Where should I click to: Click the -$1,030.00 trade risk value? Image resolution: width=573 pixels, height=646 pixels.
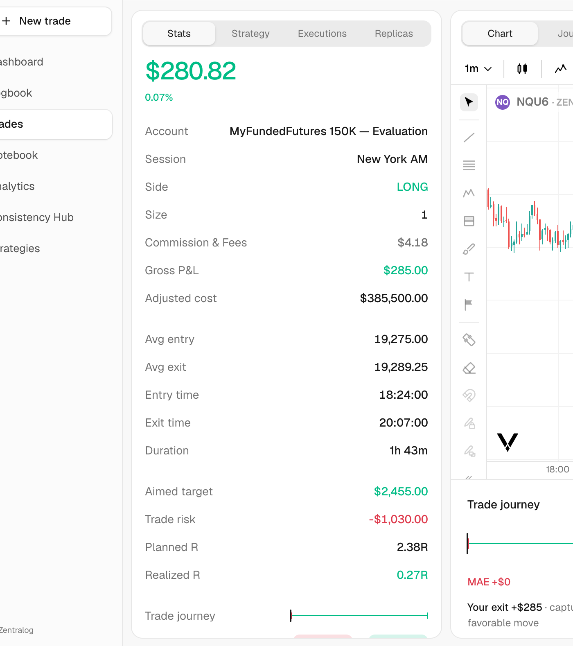click(x=398, y=520)
